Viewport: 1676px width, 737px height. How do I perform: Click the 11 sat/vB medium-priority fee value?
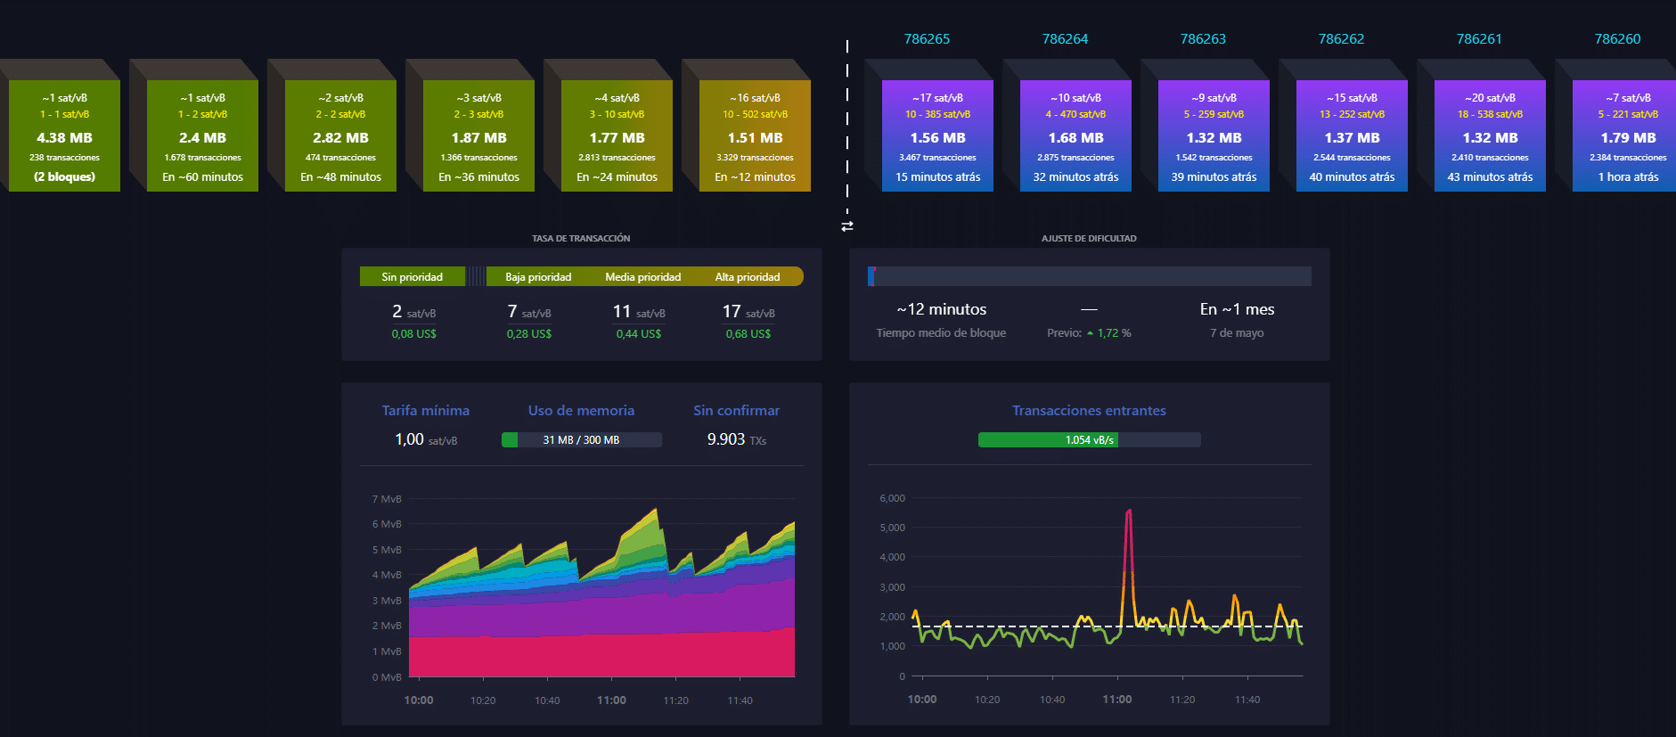pyautogui.click(x=639, y=312)
